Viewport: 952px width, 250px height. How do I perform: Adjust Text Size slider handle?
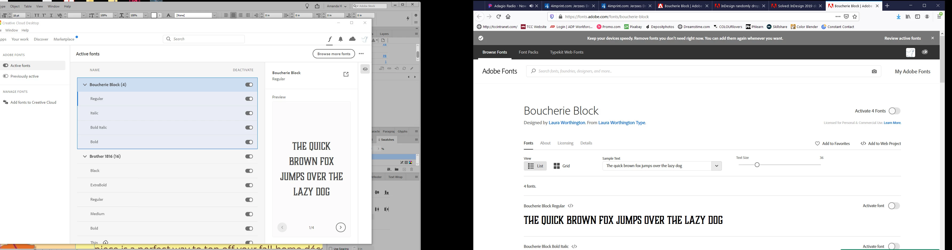757,165
